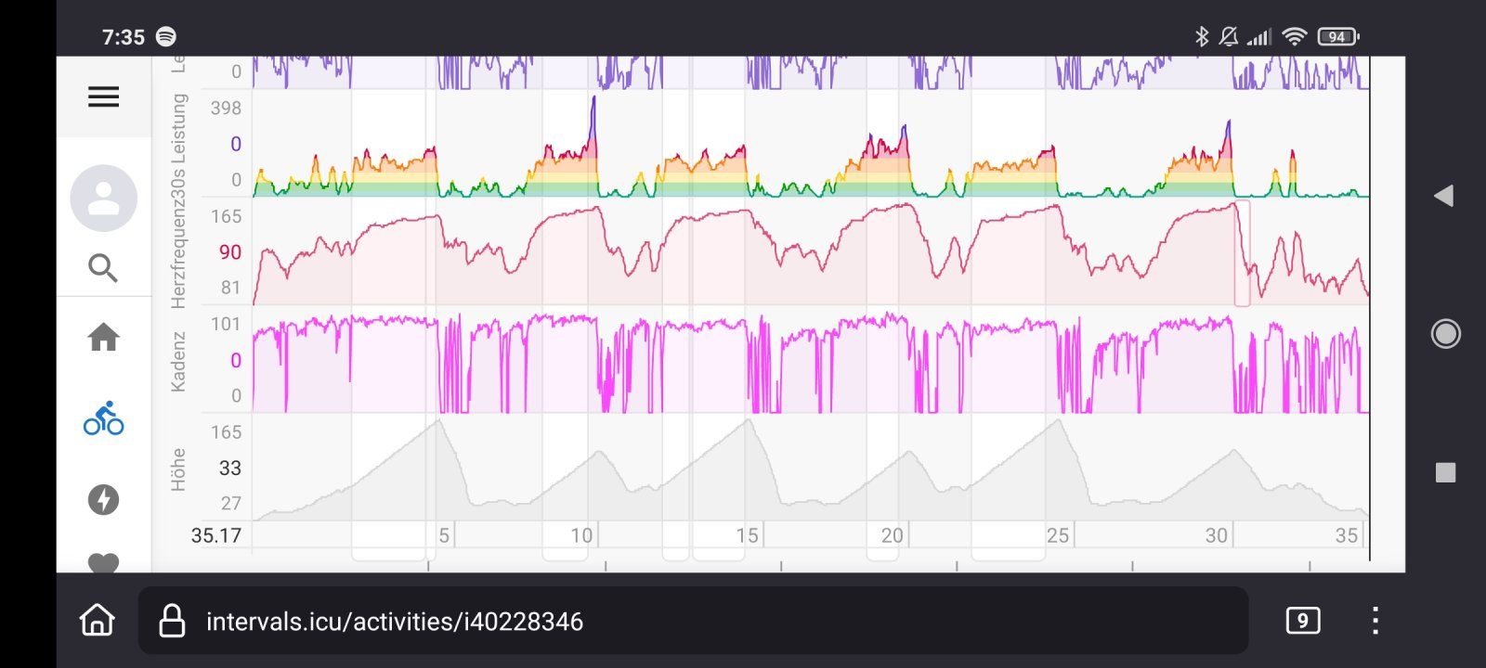
Task: Click the 35 minute axis tick
Action: point(1346,535)
